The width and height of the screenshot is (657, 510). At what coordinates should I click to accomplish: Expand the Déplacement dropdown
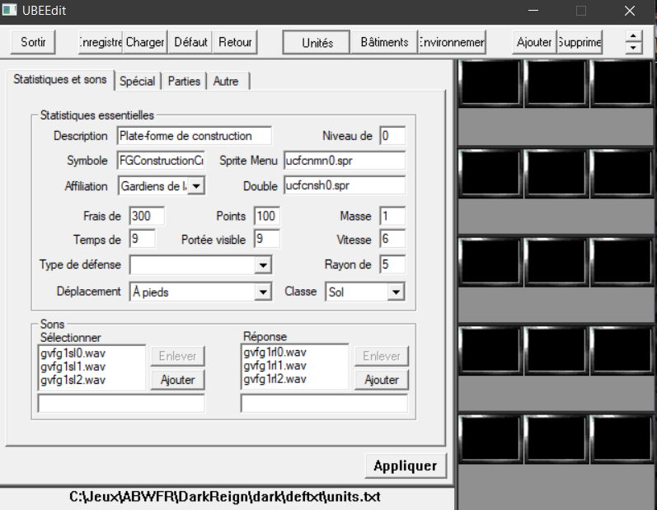(263, 292)
